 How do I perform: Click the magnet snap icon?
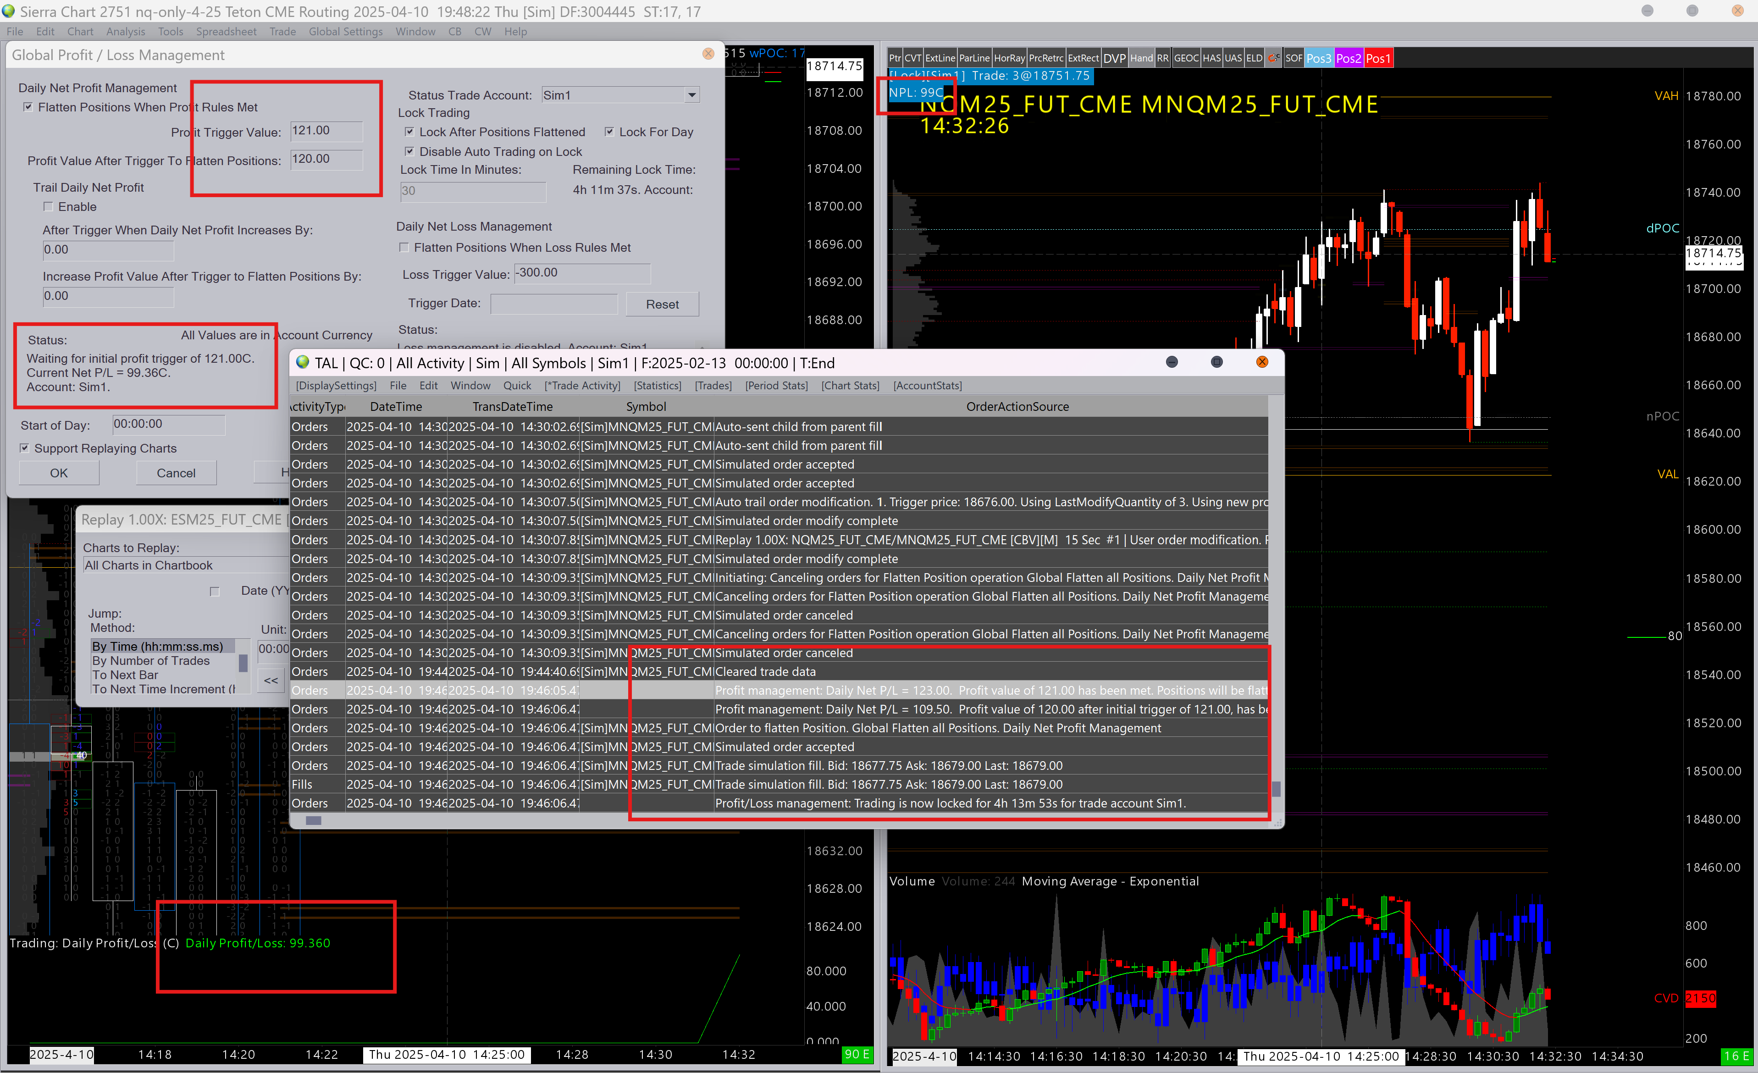[x=1273, y=59]
